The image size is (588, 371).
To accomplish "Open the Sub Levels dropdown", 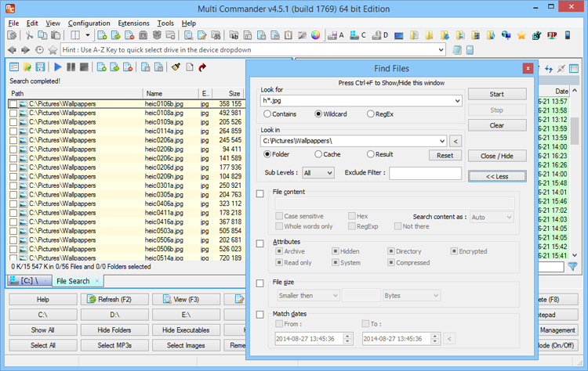I will (318, 173).
